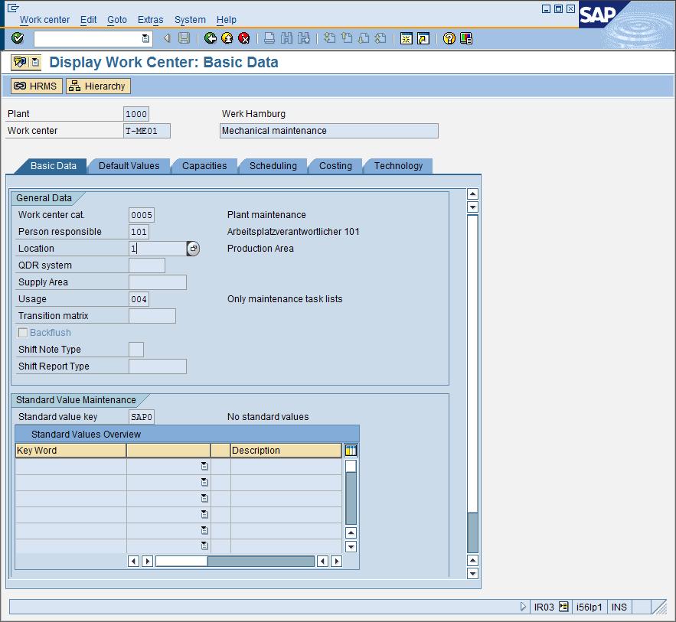This screenshot has width=676, height=622.
Task: Open the Edit menu
Action: click(x=88, y=20)
